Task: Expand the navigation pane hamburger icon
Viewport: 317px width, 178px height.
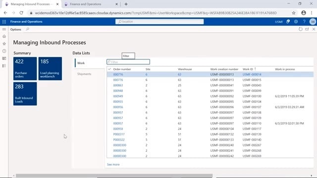Action: pos(4,29)
